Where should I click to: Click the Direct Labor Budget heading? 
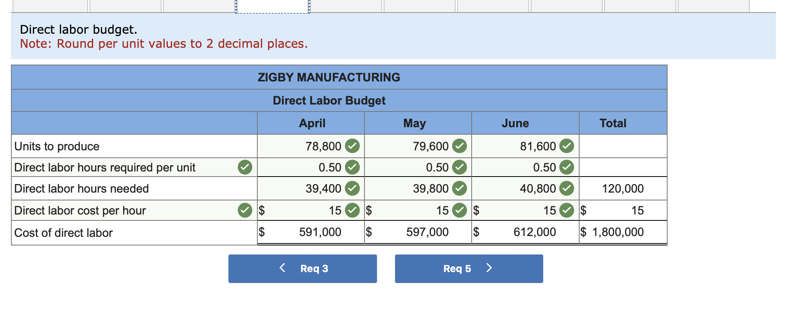pos(329,101)
